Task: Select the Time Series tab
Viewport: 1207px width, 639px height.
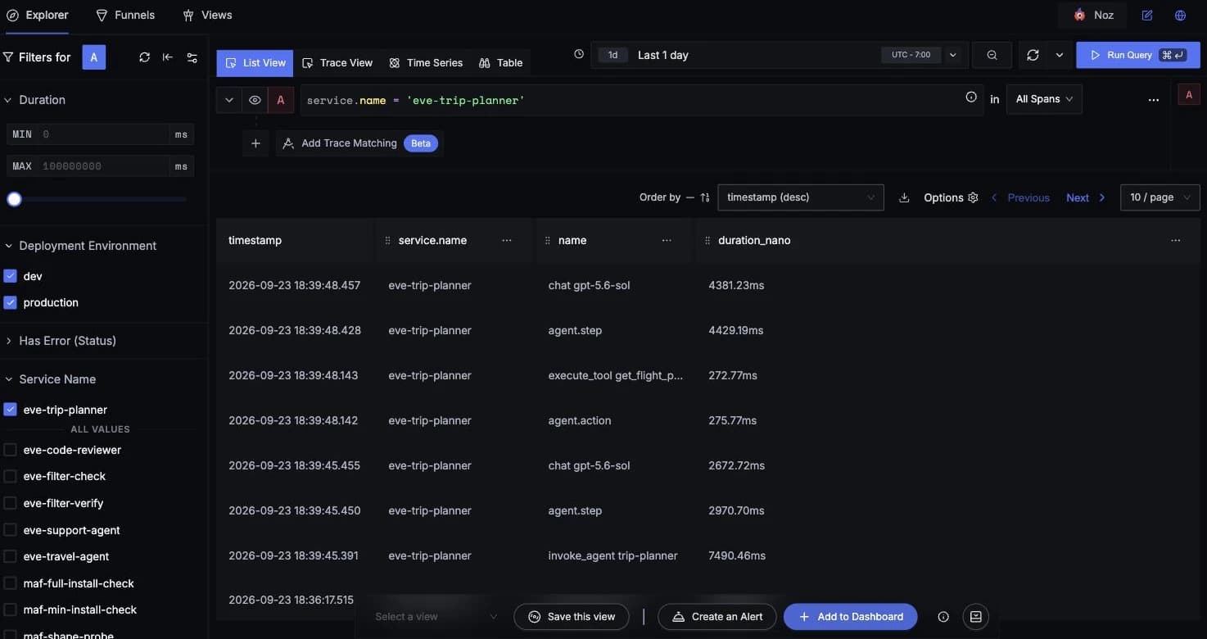Action: [426, 63]
